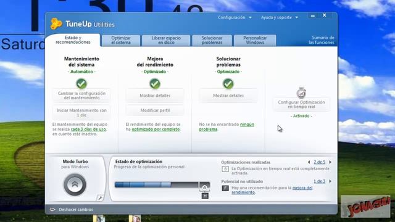Screen dimensions: 395x222
Task: Click the H marker icon below progress bar
Action: (x=205, y=195)
